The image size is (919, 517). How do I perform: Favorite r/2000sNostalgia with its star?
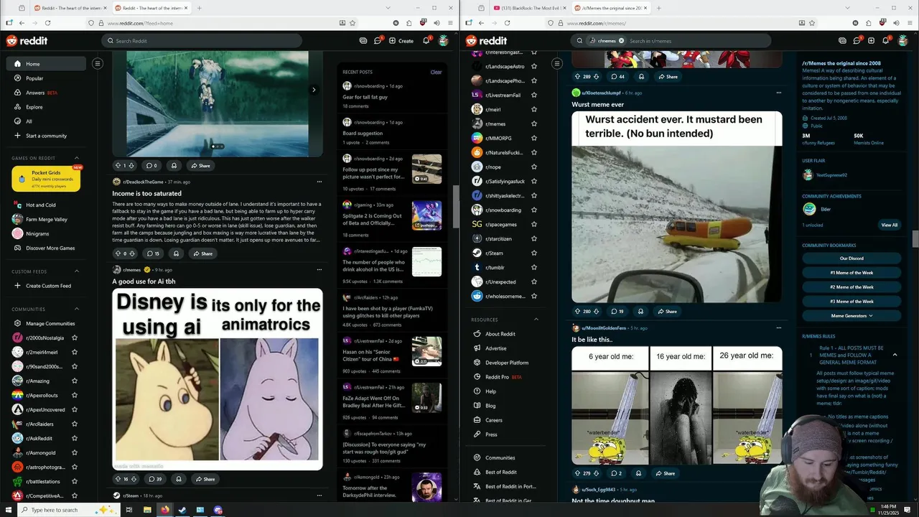coord(75,337)
